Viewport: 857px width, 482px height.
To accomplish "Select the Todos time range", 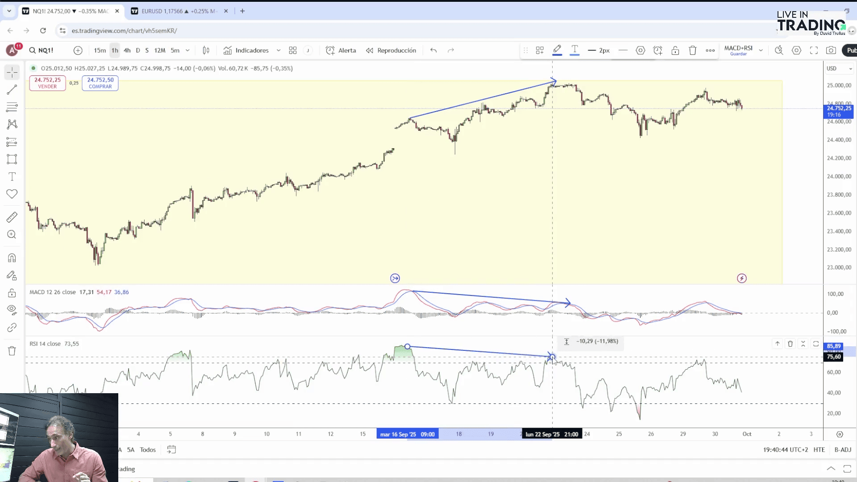I will (148, 449).
